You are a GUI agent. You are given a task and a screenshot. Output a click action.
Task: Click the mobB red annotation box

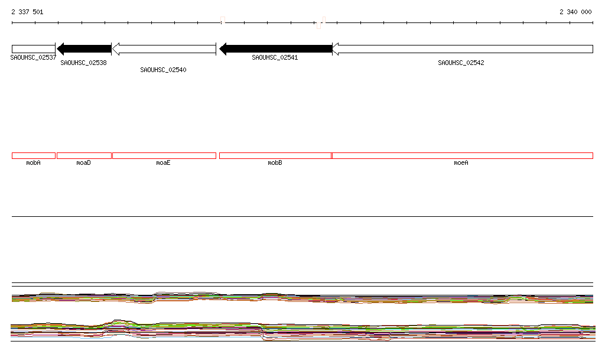[x=275, y=156]
